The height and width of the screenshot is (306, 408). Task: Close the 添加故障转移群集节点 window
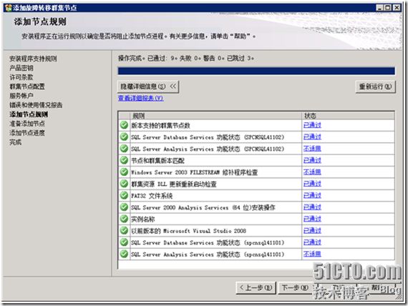tap(397, 8)
